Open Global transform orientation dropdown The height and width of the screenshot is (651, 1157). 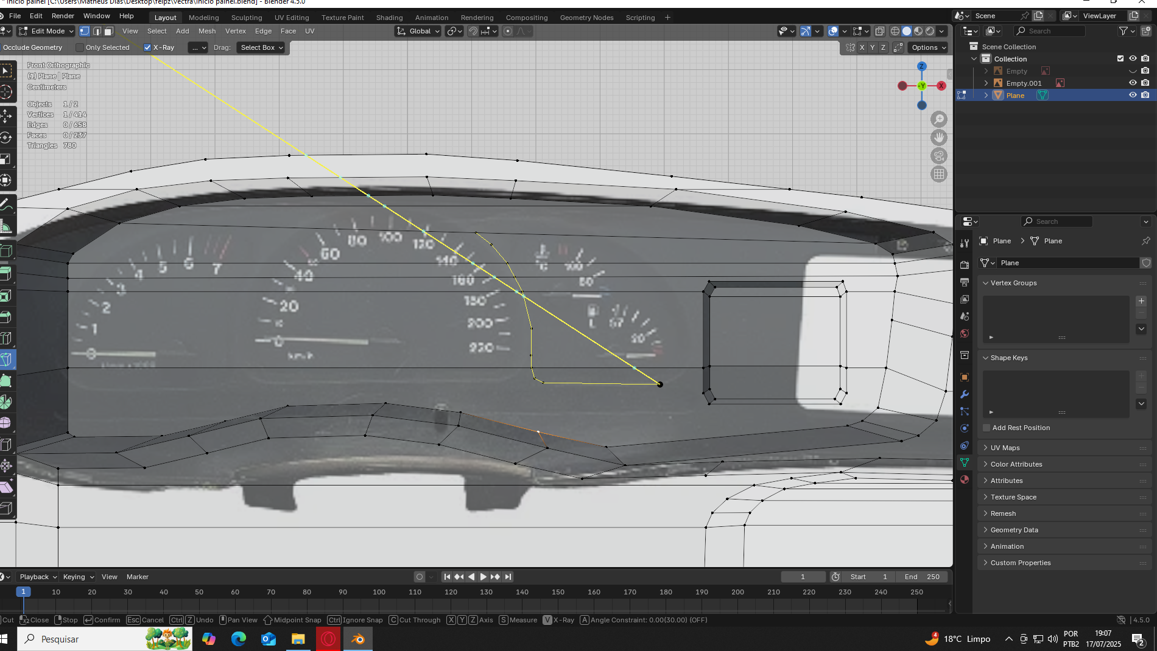click(418, 31)
